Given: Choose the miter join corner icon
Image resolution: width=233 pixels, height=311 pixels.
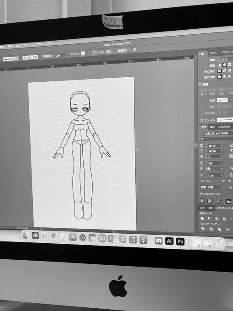Looking at the screenshot, I should [x=220, y=71].
